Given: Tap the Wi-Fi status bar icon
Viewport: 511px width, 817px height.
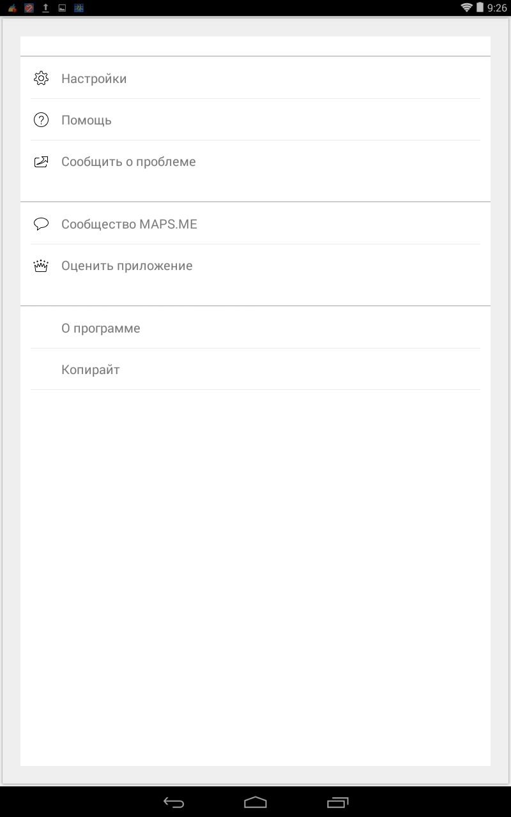Looking at the screenshot, I should pos(466,8).
